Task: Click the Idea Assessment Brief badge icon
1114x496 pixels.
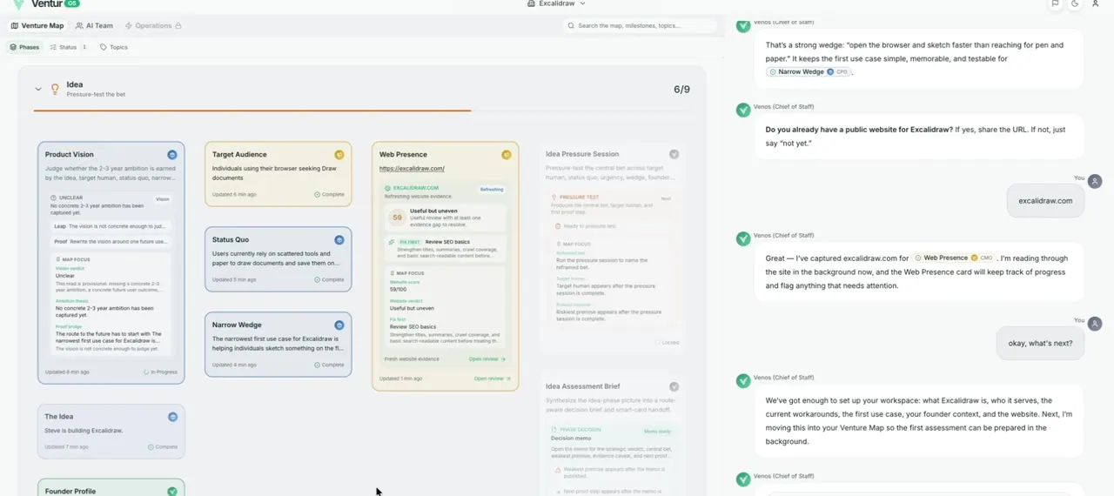Action: [674, 386]
